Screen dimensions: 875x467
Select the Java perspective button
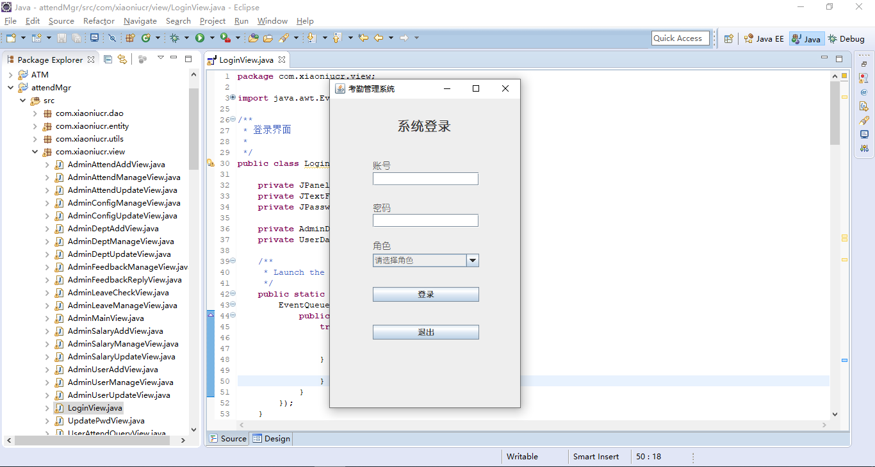pyautogui.click(x=806, y=38)
